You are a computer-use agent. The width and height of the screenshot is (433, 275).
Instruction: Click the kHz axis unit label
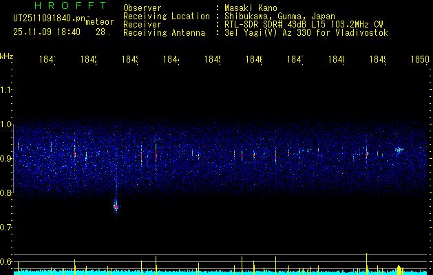tap(7, 56)
